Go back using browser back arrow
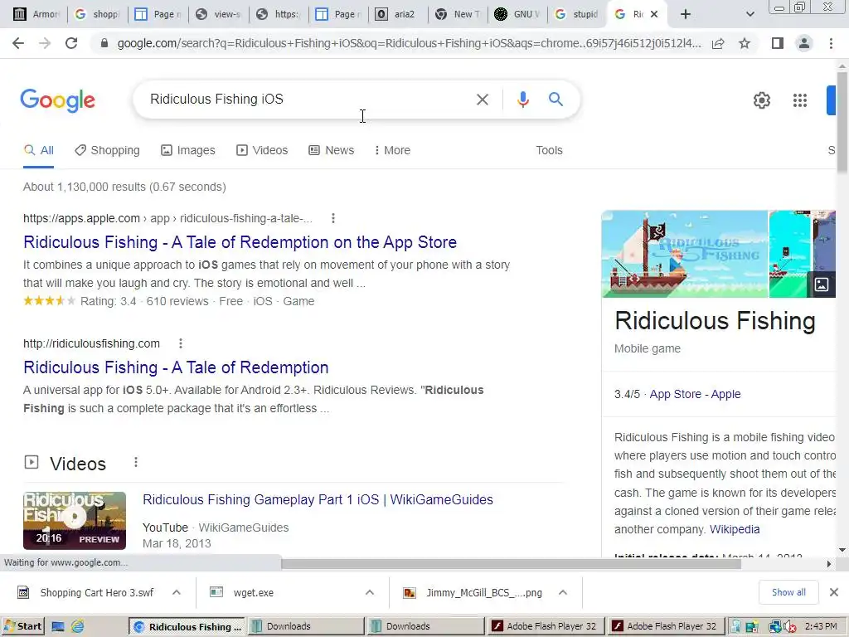 pos(18,43)
